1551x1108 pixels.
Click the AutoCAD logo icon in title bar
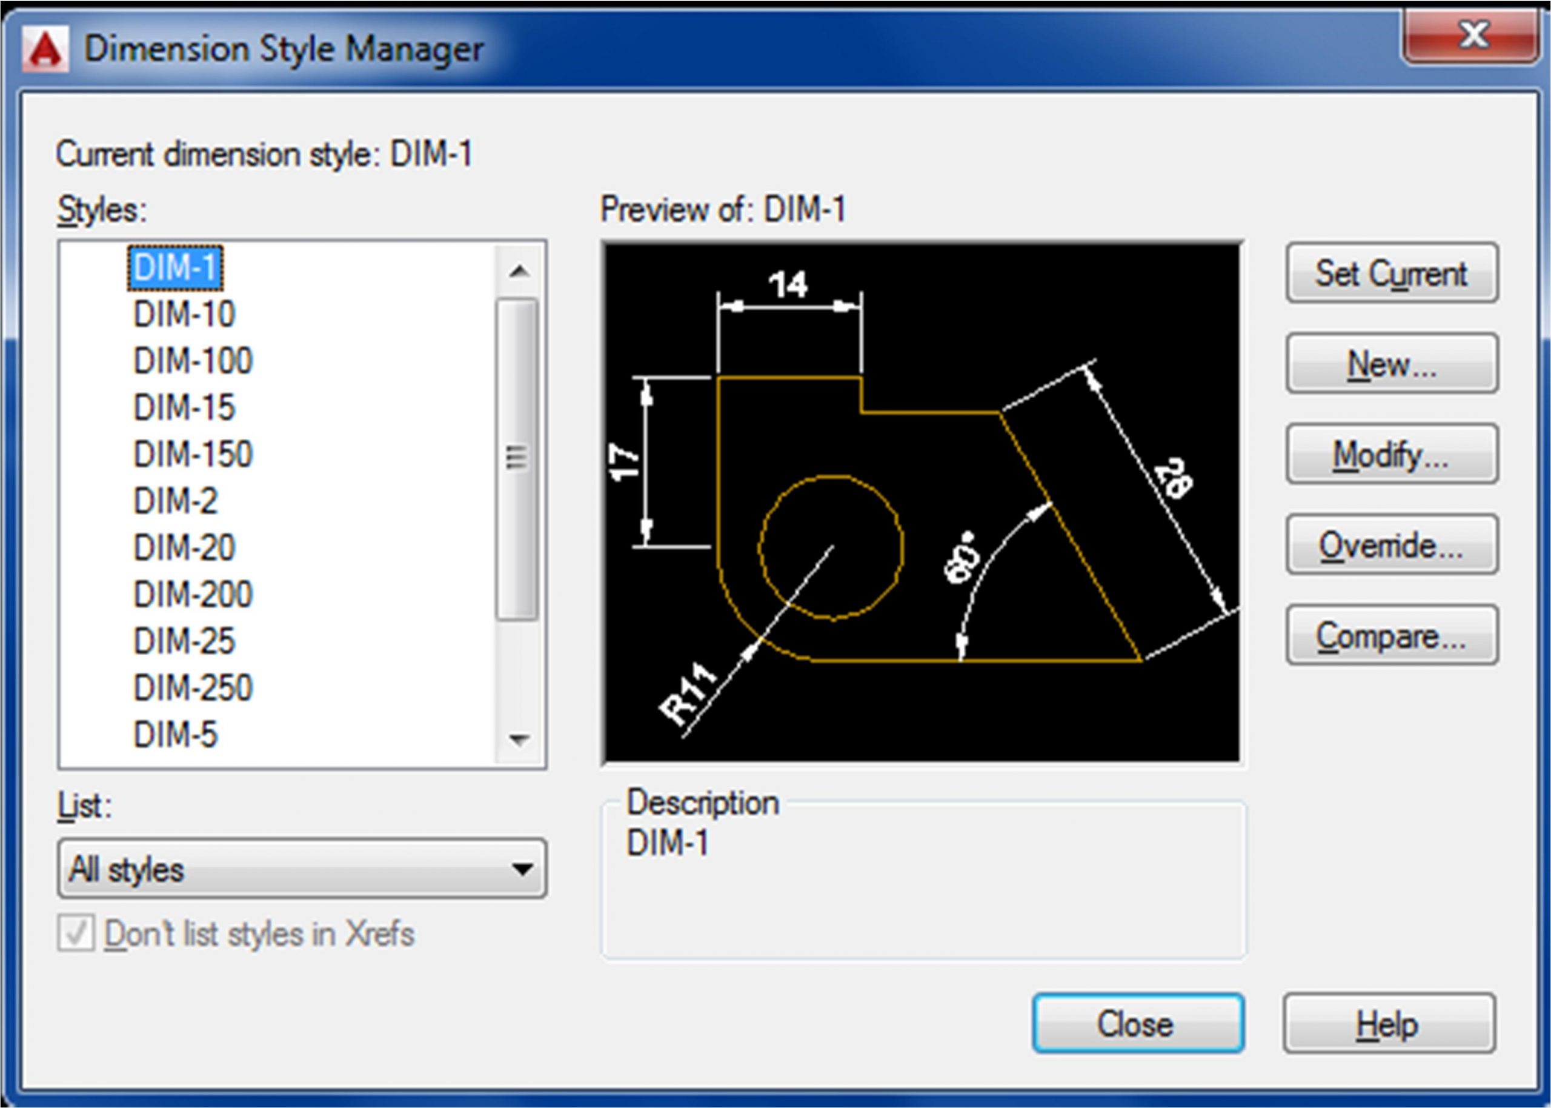tap(45, 50)
